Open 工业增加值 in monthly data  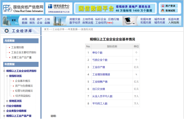pyautogui.click(x=17, y=47)
